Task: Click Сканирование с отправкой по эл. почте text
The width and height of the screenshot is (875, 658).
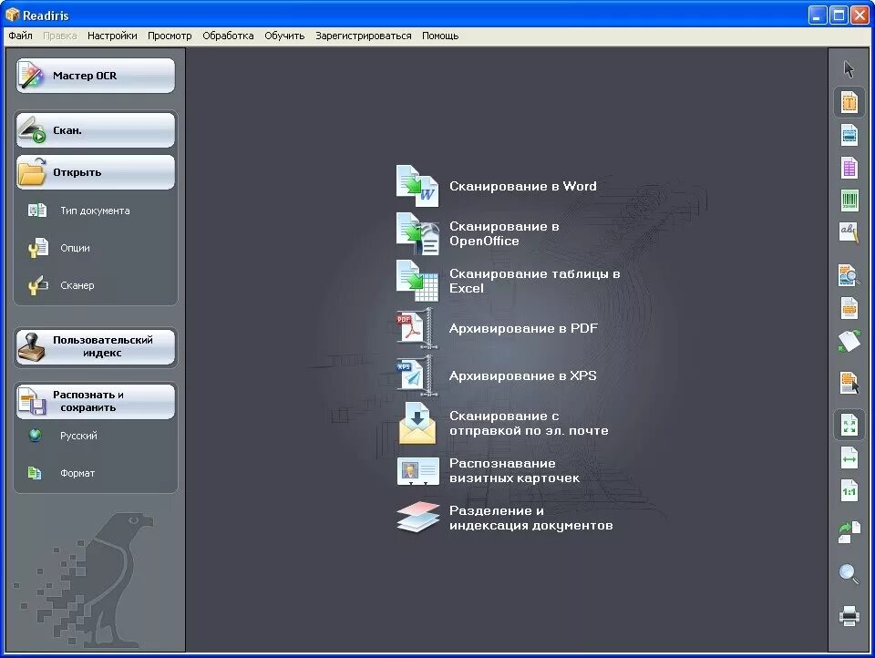Action: (529, 423)
